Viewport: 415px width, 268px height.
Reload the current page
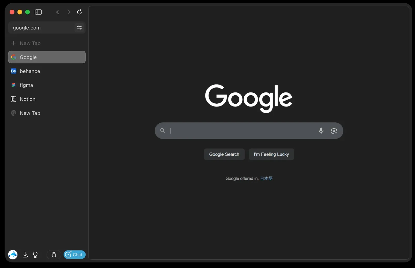(79, 12)
